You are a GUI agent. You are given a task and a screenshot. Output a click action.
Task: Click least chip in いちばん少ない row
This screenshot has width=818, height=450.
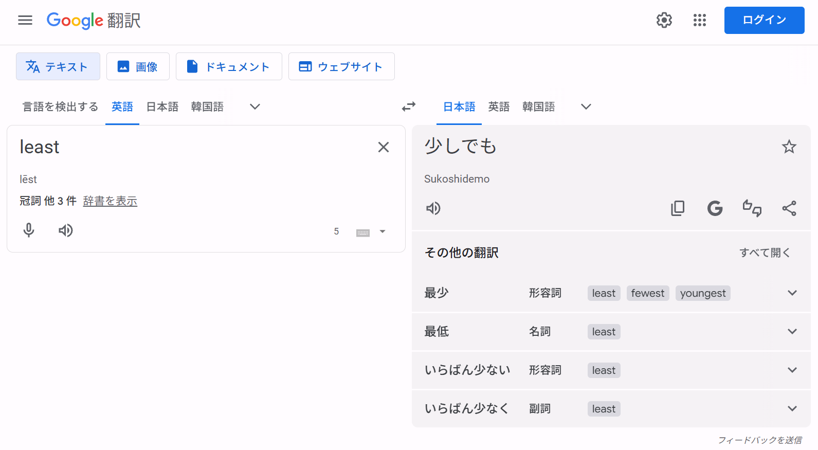[604, 370]
